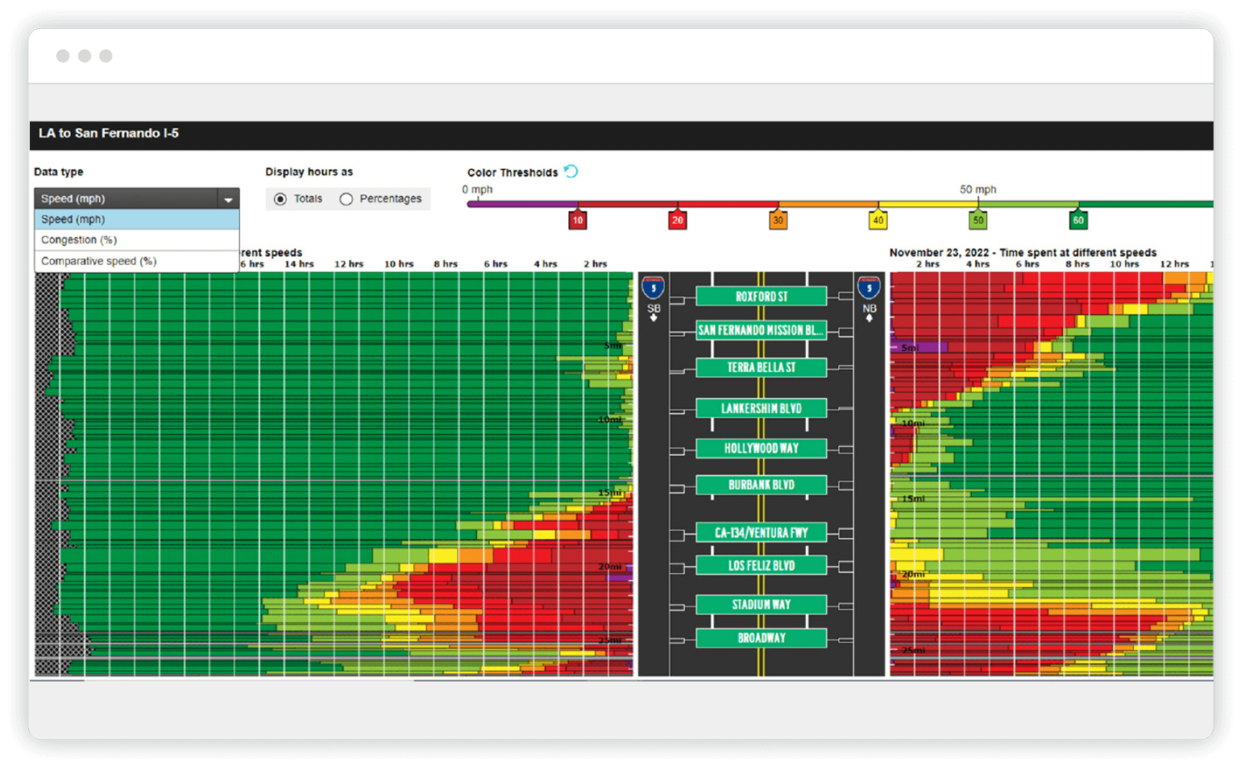Click the 10 mph threshold pin
This screenshot has height=770, width=1241.
coord(577,219)
